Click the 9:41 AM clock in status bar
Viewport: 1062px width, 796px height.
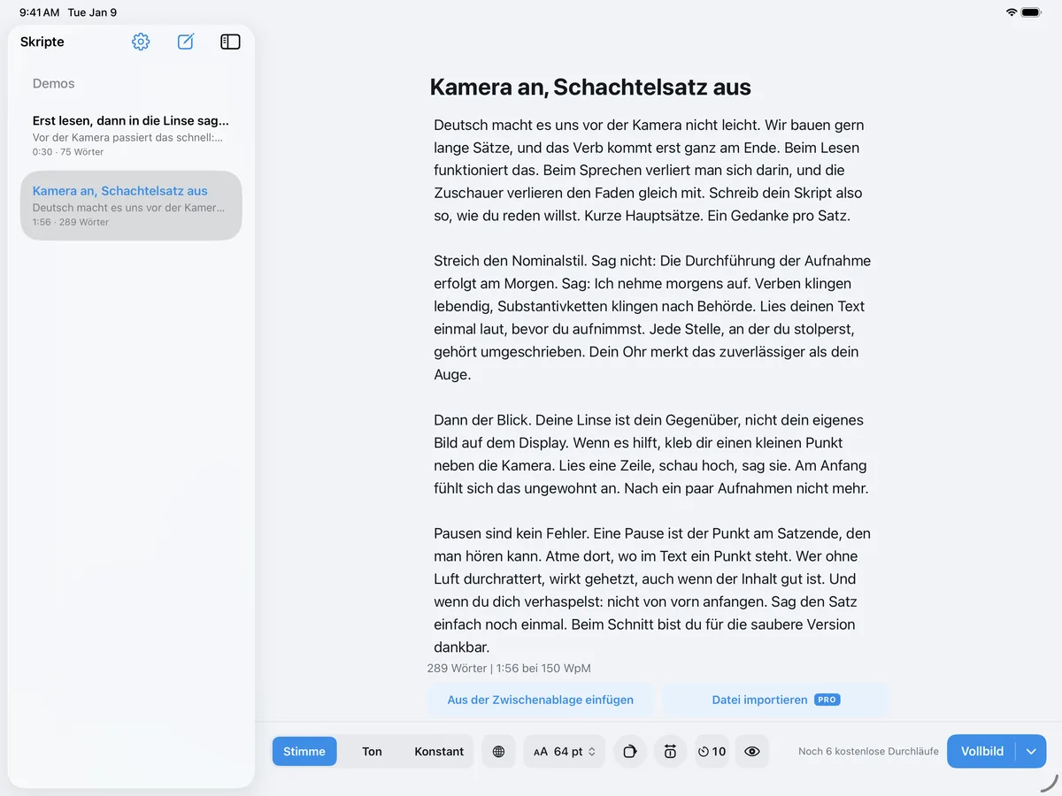click(x=40, y=12)
